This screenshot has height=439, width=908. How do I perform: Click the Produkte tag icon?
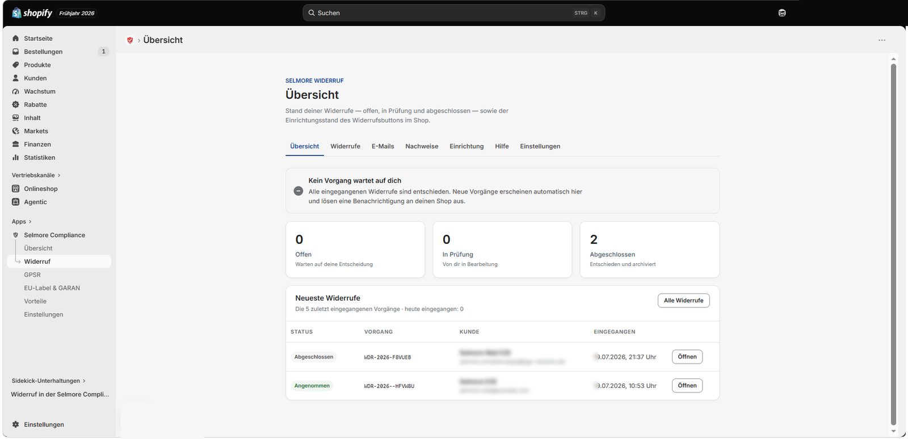16,65
